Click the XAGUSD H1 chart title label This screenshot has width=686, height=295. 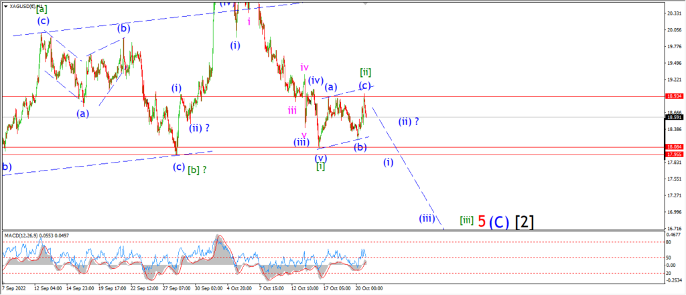pyautogui.click(x=25, y=6)
